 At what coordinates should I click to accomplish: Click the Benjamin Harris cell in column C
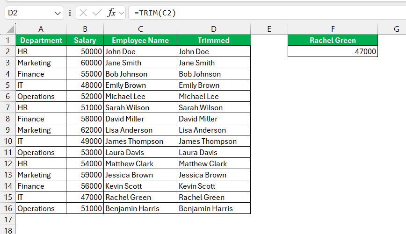click(140, 208)
